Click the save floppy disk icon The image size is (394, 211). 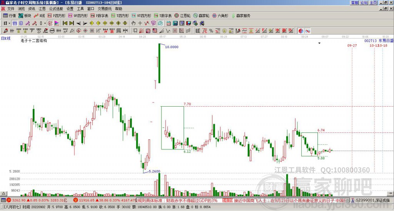[x=189, y=23]
